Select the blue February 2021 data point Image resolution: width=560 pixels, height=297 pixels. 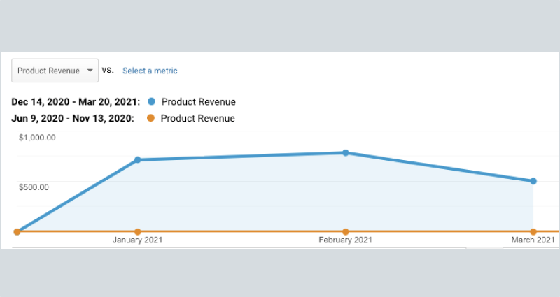coord(346,152)
